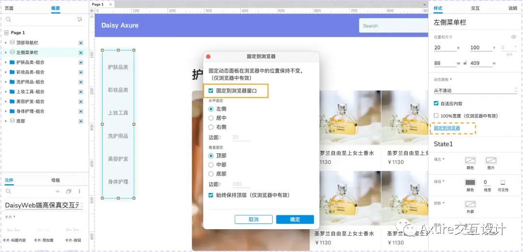Open 动态面板 section dropdown arrow
The image size is (523, 252).
(451, 79)
